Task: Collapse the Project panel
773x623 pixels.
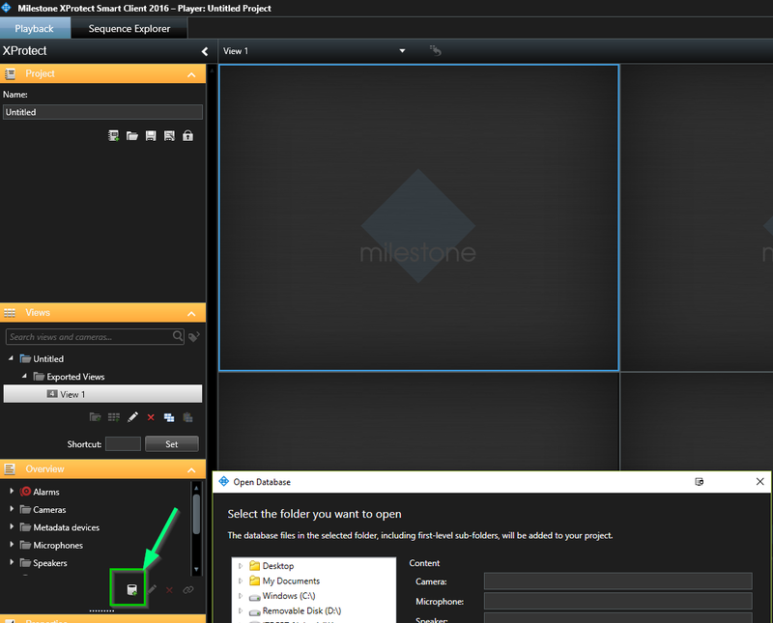Action: pos(193,73)
